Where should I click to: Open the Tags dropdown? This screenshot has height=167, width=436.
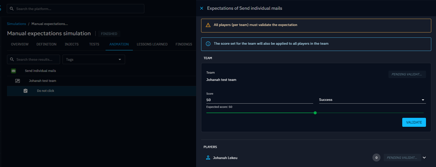[x=94, y=59]
